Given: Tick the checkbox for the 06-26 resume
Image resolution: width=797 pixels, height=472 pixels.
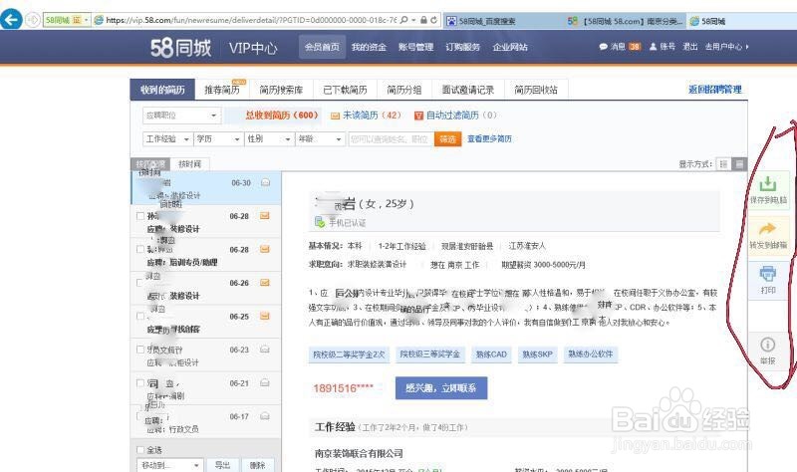Looking at the screenshot, I should pyautogui.click(x=140, y=283).
